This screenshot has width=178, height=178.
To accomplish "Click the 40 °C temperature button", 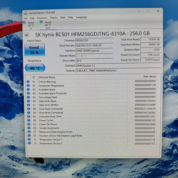I will (x=35, y=68).
